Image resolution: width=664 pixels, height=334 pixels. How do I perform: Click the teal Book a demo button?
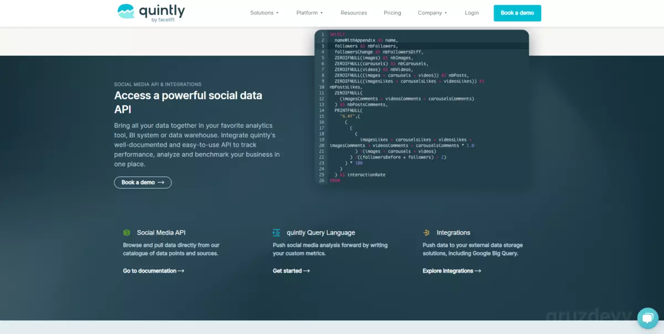[517, 13]
